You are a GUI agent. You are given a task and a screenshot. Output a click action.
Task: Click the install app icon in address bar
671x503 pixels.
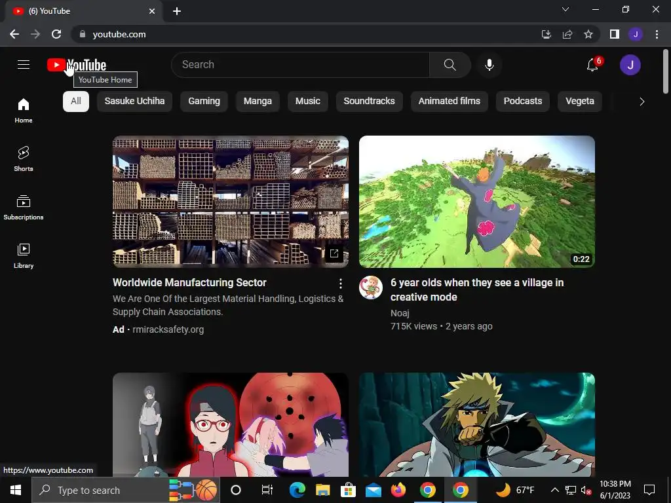click(546, 34)
